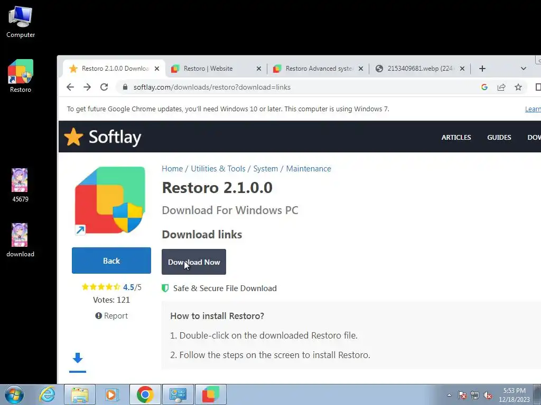Click the Download Now button

194,262
